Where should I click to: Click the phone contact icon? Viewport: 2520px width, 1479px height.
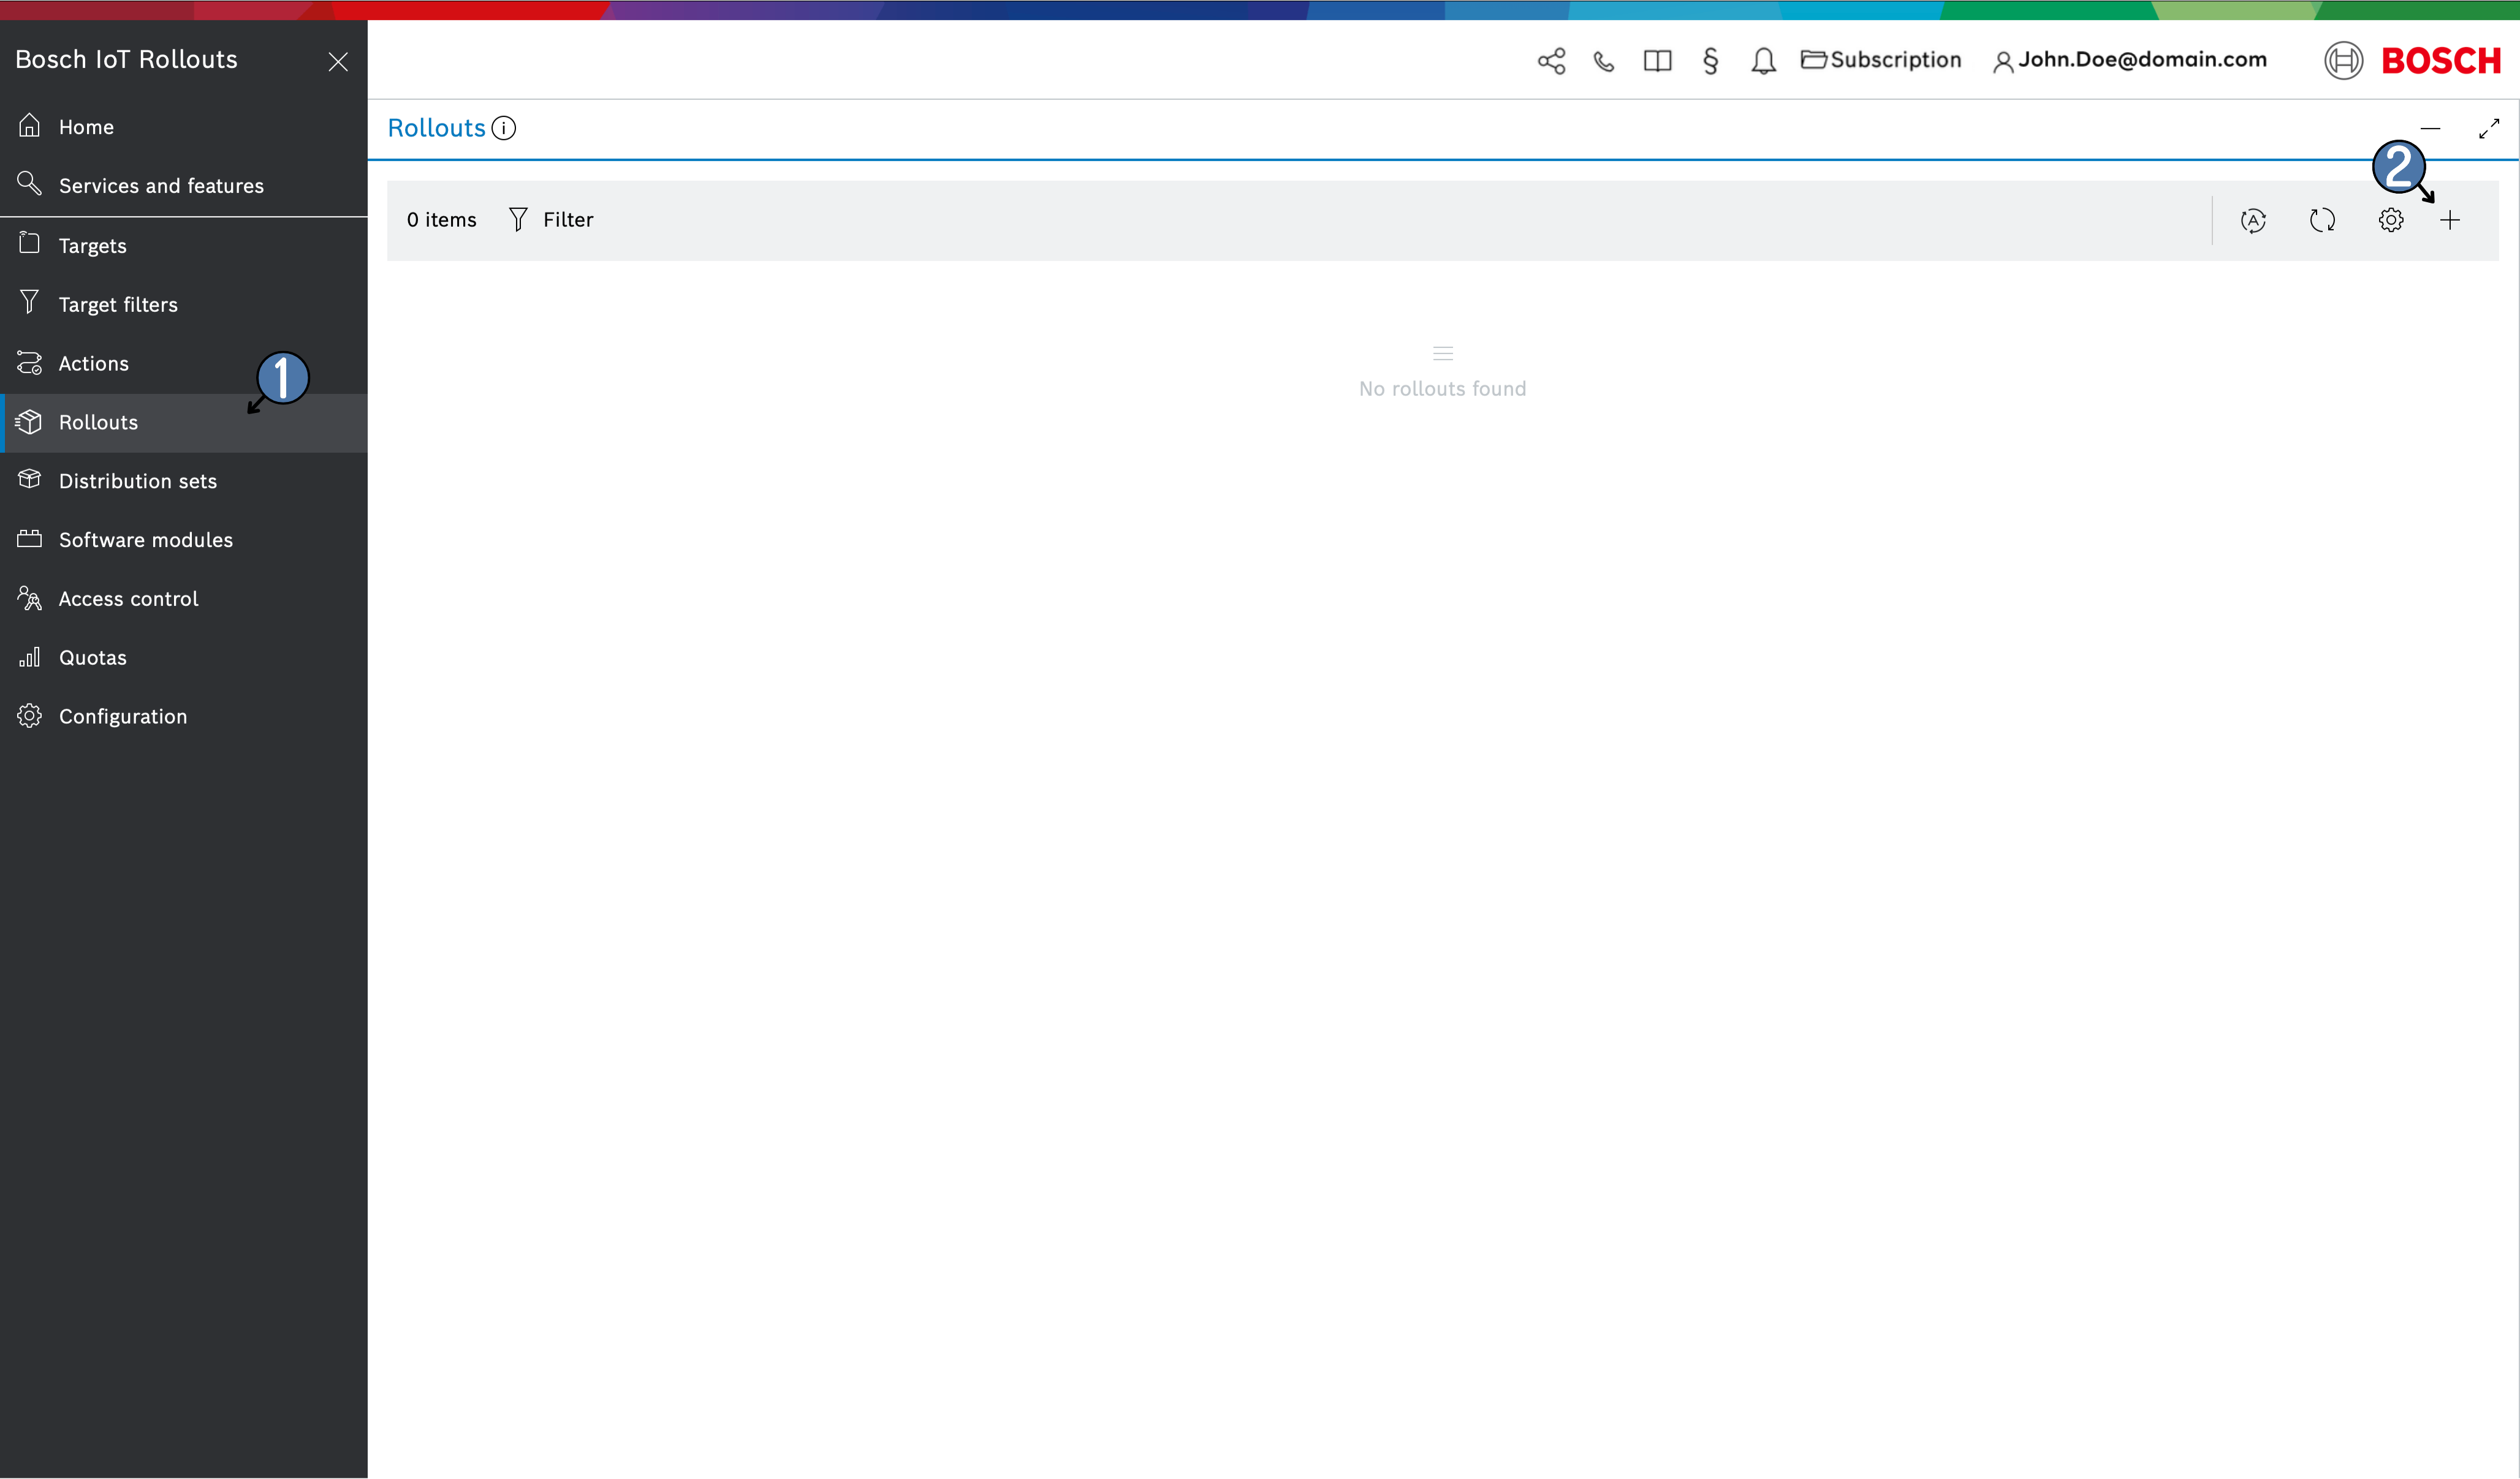[1604, 61]
